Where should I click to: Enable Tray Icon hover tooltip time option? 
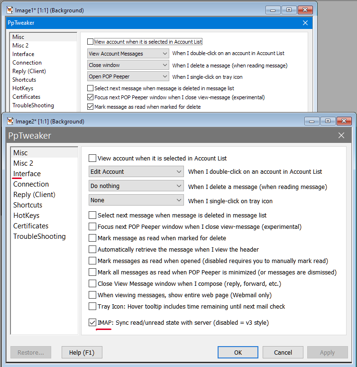point(92,306)
